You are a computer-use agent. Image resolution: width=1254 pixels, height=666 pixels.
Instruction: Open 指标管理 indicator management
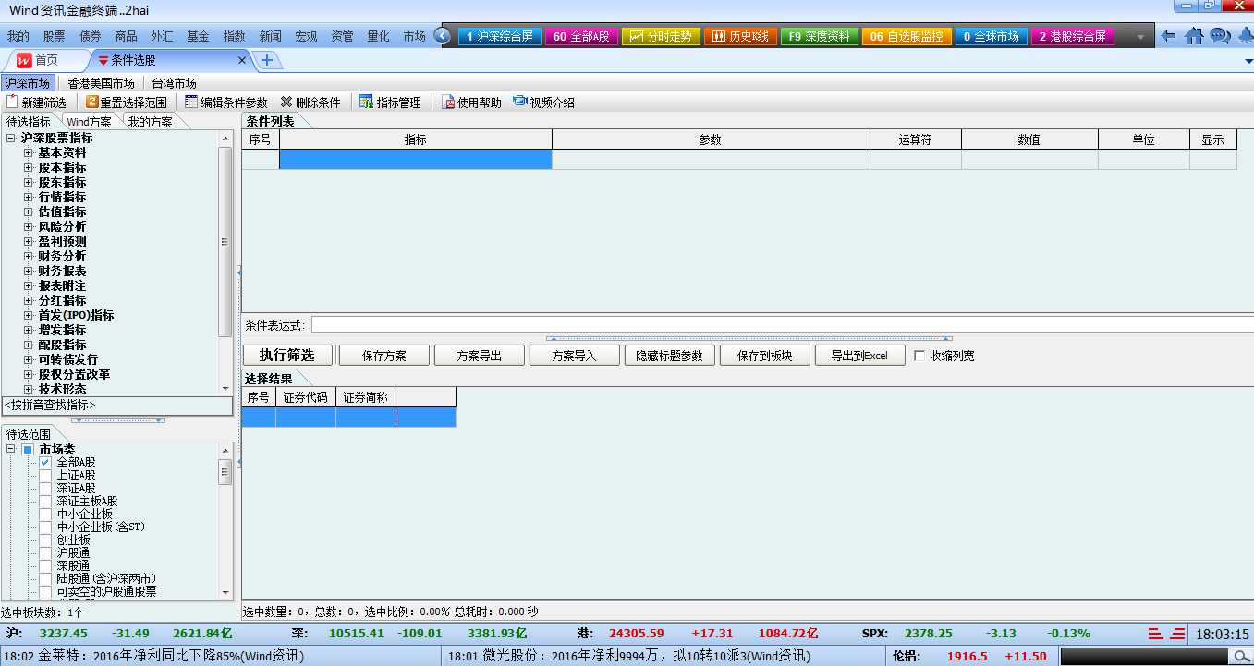(x=390, y=103)
